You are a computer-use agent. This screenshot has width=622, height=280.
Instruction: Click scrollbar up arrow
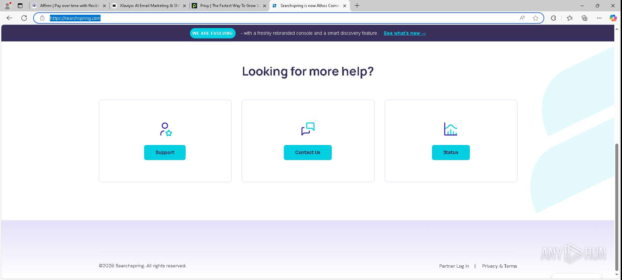click(617, 29)
